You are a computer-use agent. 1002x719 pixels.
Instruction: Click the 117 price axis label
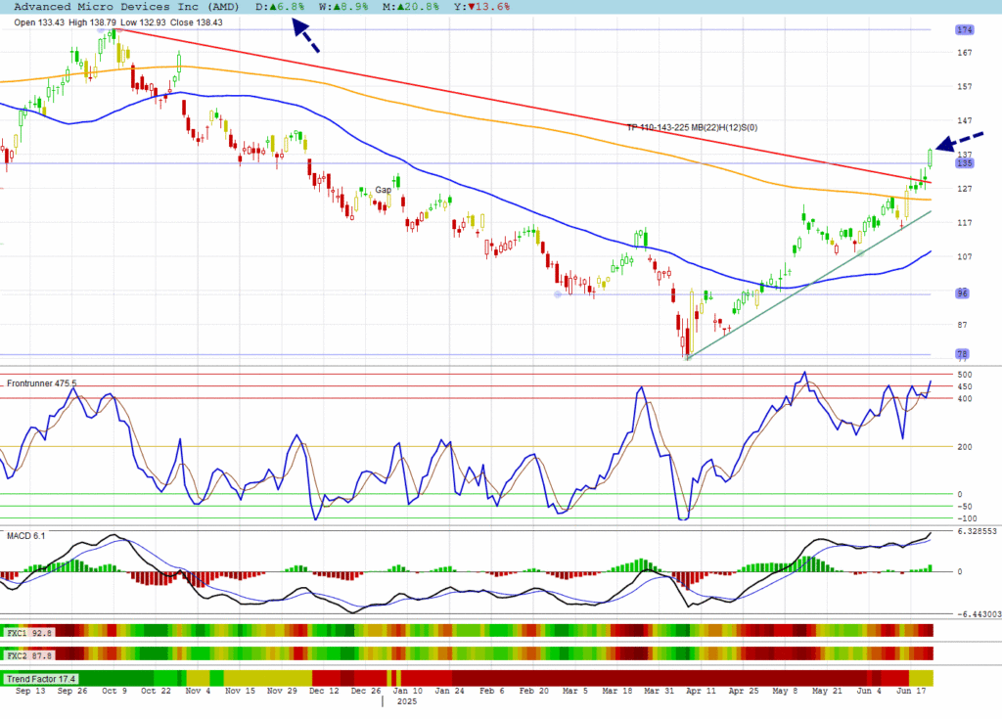tap(964, 222)
